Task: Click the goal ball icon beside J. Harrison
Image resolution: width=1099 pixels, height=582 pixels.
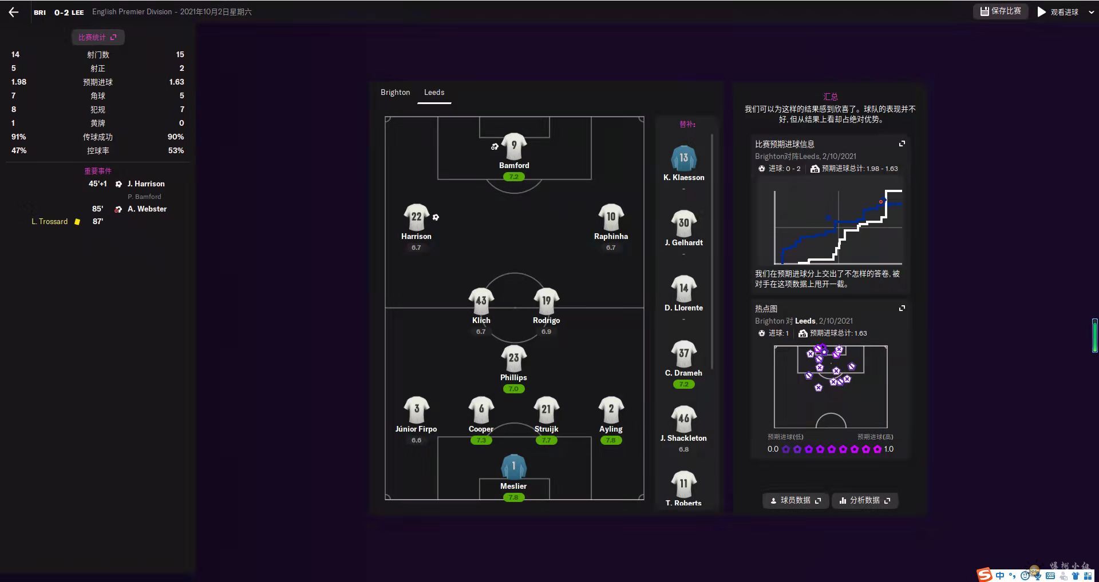Action: click(118, 184)
